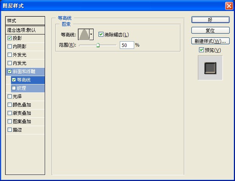The image size is (235, 181).
Task: Click the 新建样式 new style button
Action: pos(210,41)
